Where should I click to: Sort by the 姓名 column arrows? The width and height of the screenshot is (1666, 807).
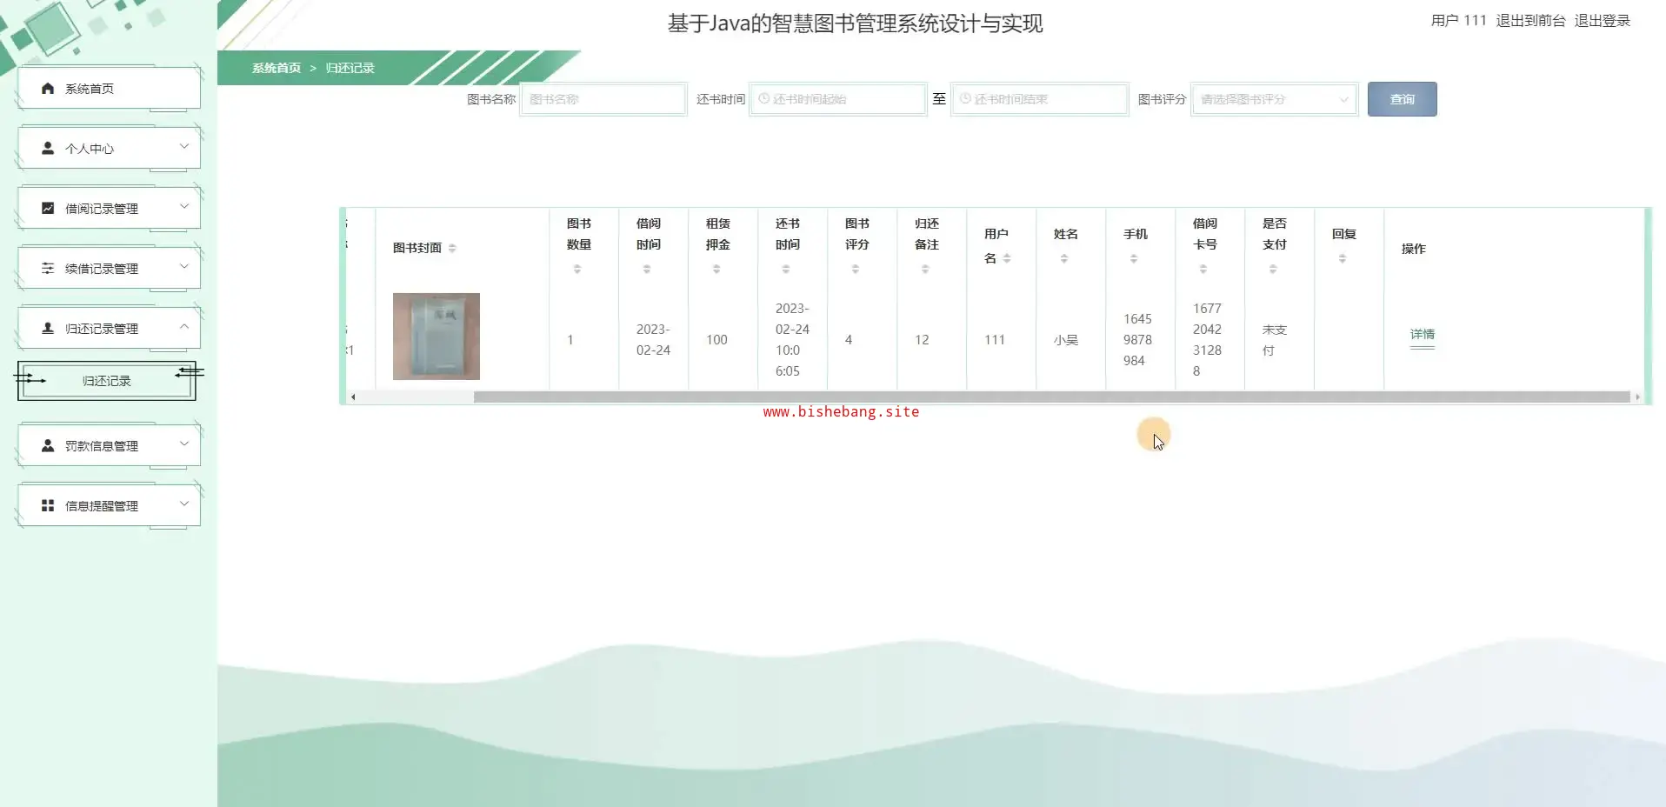point(1064,259)
